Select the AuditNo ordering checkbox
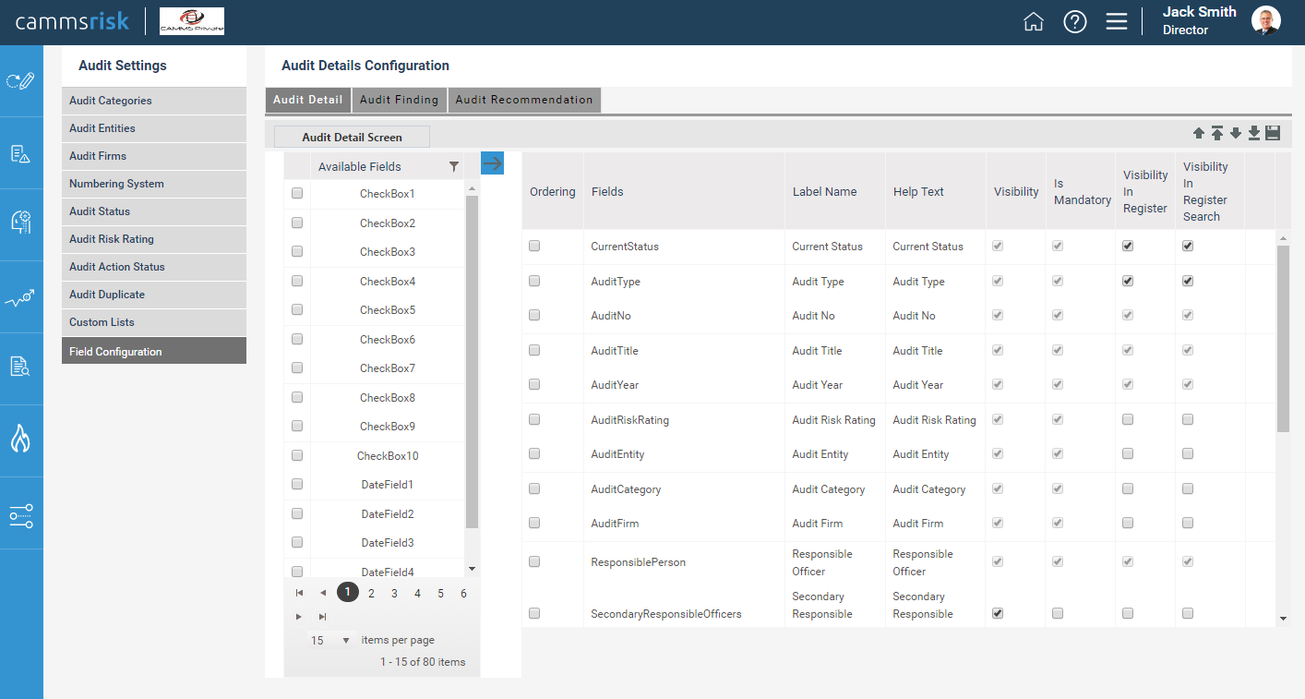The width and height of the screenshot is (1305, 699). (x=534, y=315)
